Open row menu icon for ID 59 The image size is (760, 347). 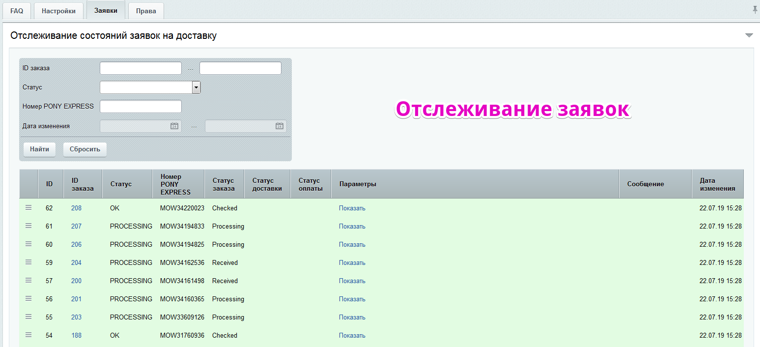pos(28,262)
